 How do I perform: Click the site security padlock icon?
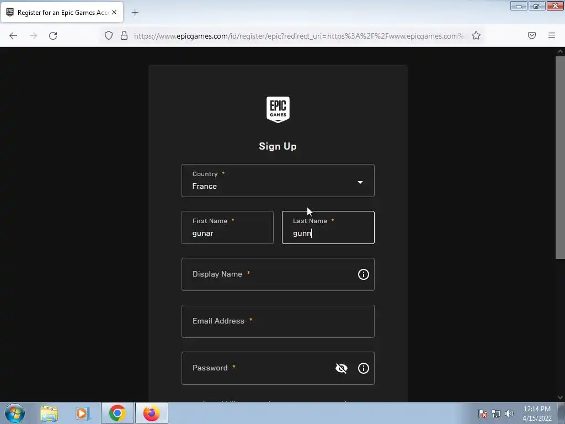(124, 35)
